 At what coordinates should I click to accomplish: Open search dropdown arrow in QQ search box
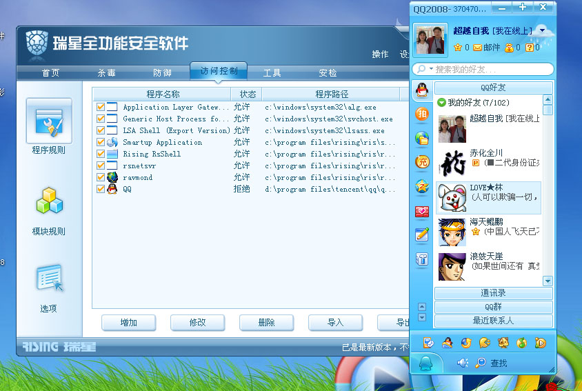pyautogui.click(x=431, y=69)
